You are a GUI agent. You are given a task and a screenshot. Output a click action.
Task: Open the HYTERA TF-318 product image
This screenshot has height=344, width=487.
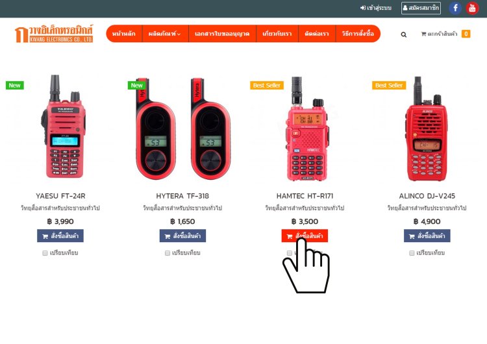[182, 129]
